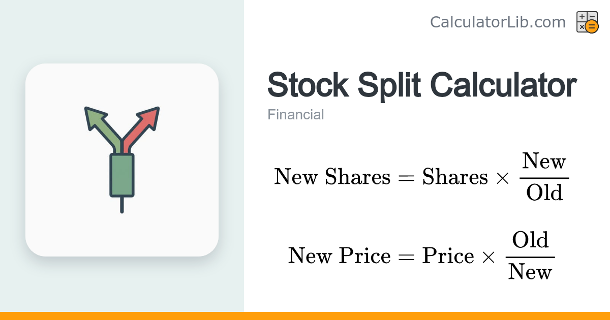Click the Old over New fraction
The image size is (610, 320).
(x=530, y=255)
